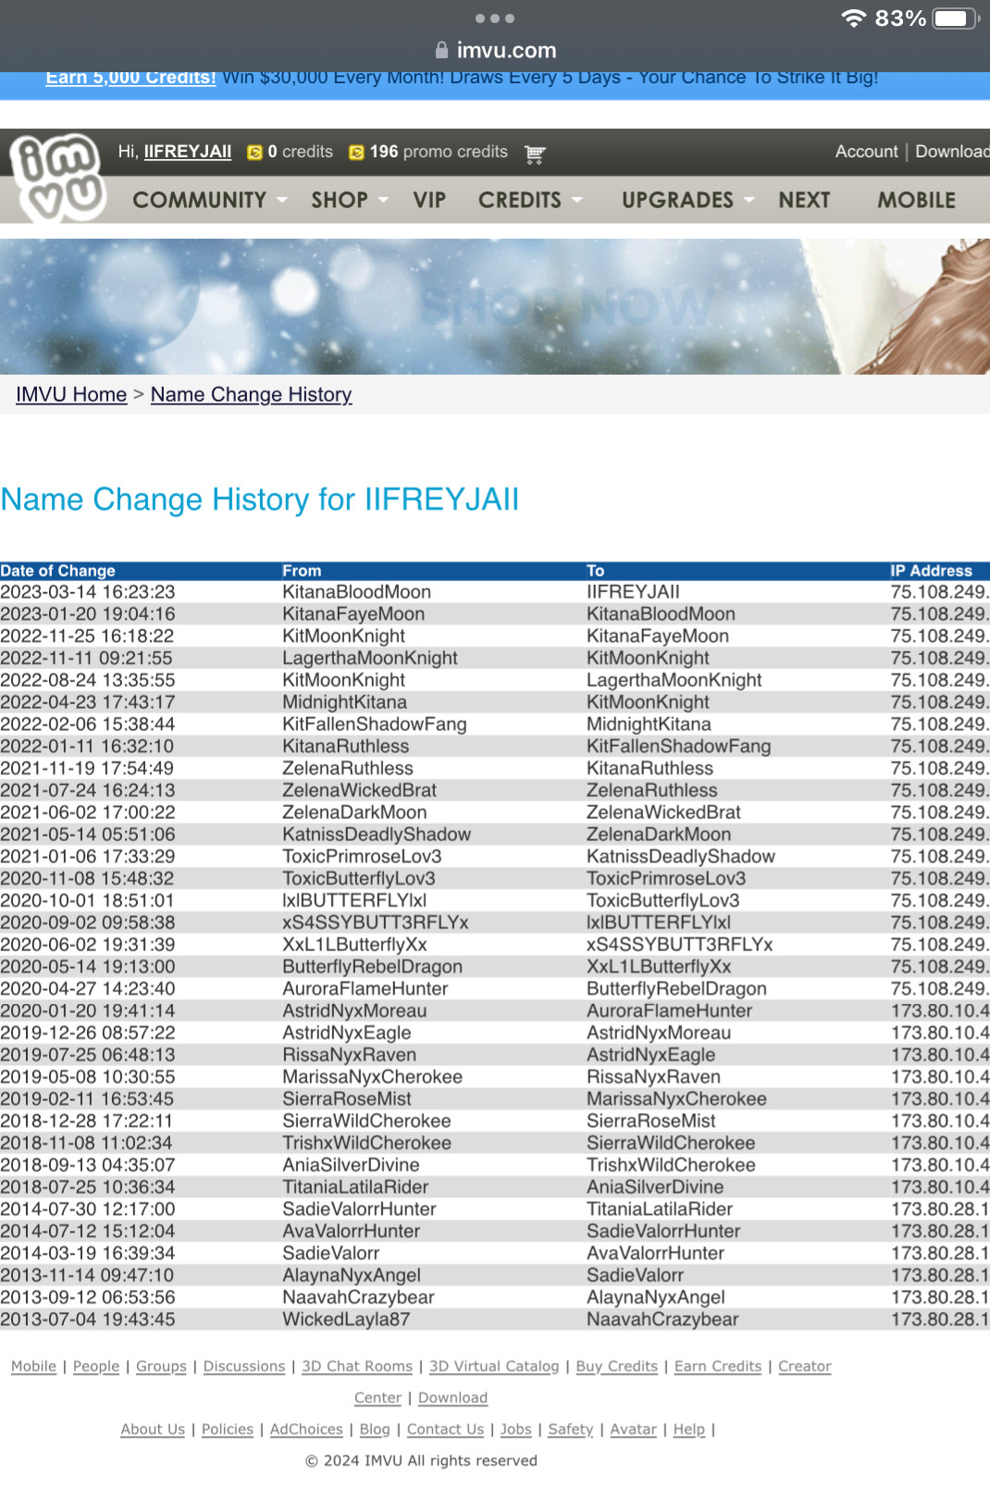Open the Earn Credits footer link
The width and height of the screenshot is (990, 1499).
pyautogui.click(x=718, y=1367)
